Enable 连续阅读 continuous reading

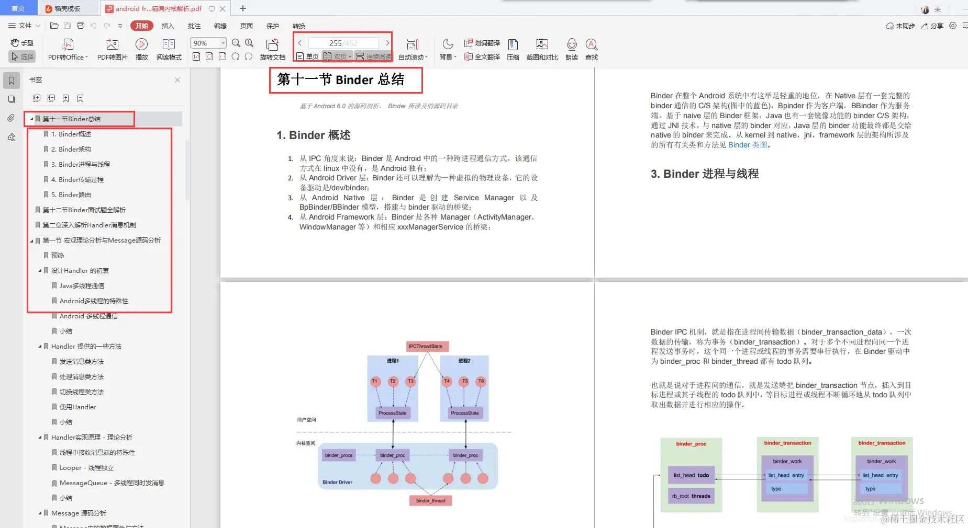pos(373,56)
